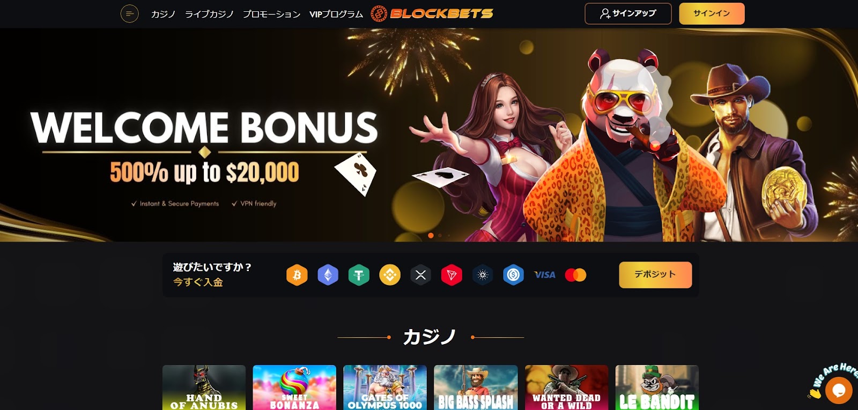Select the XRP payment icon
Image resolution: width=858 pixels, height=410 pixels.
pyautogui.click(x=421, y=275)
